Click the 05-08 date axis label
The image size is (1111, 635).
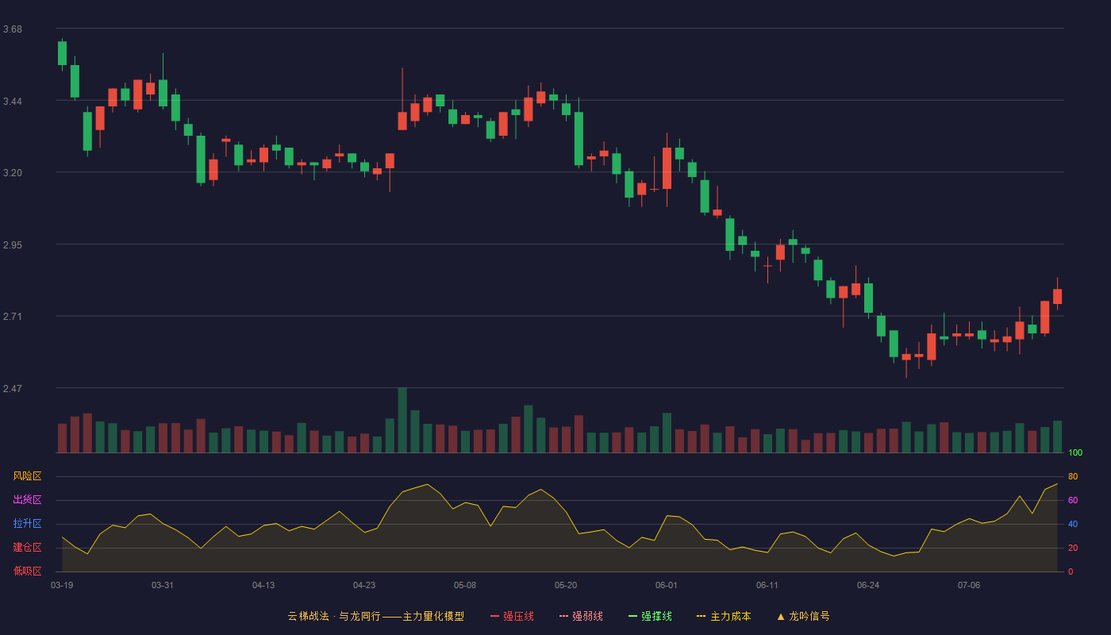(465, 585)
